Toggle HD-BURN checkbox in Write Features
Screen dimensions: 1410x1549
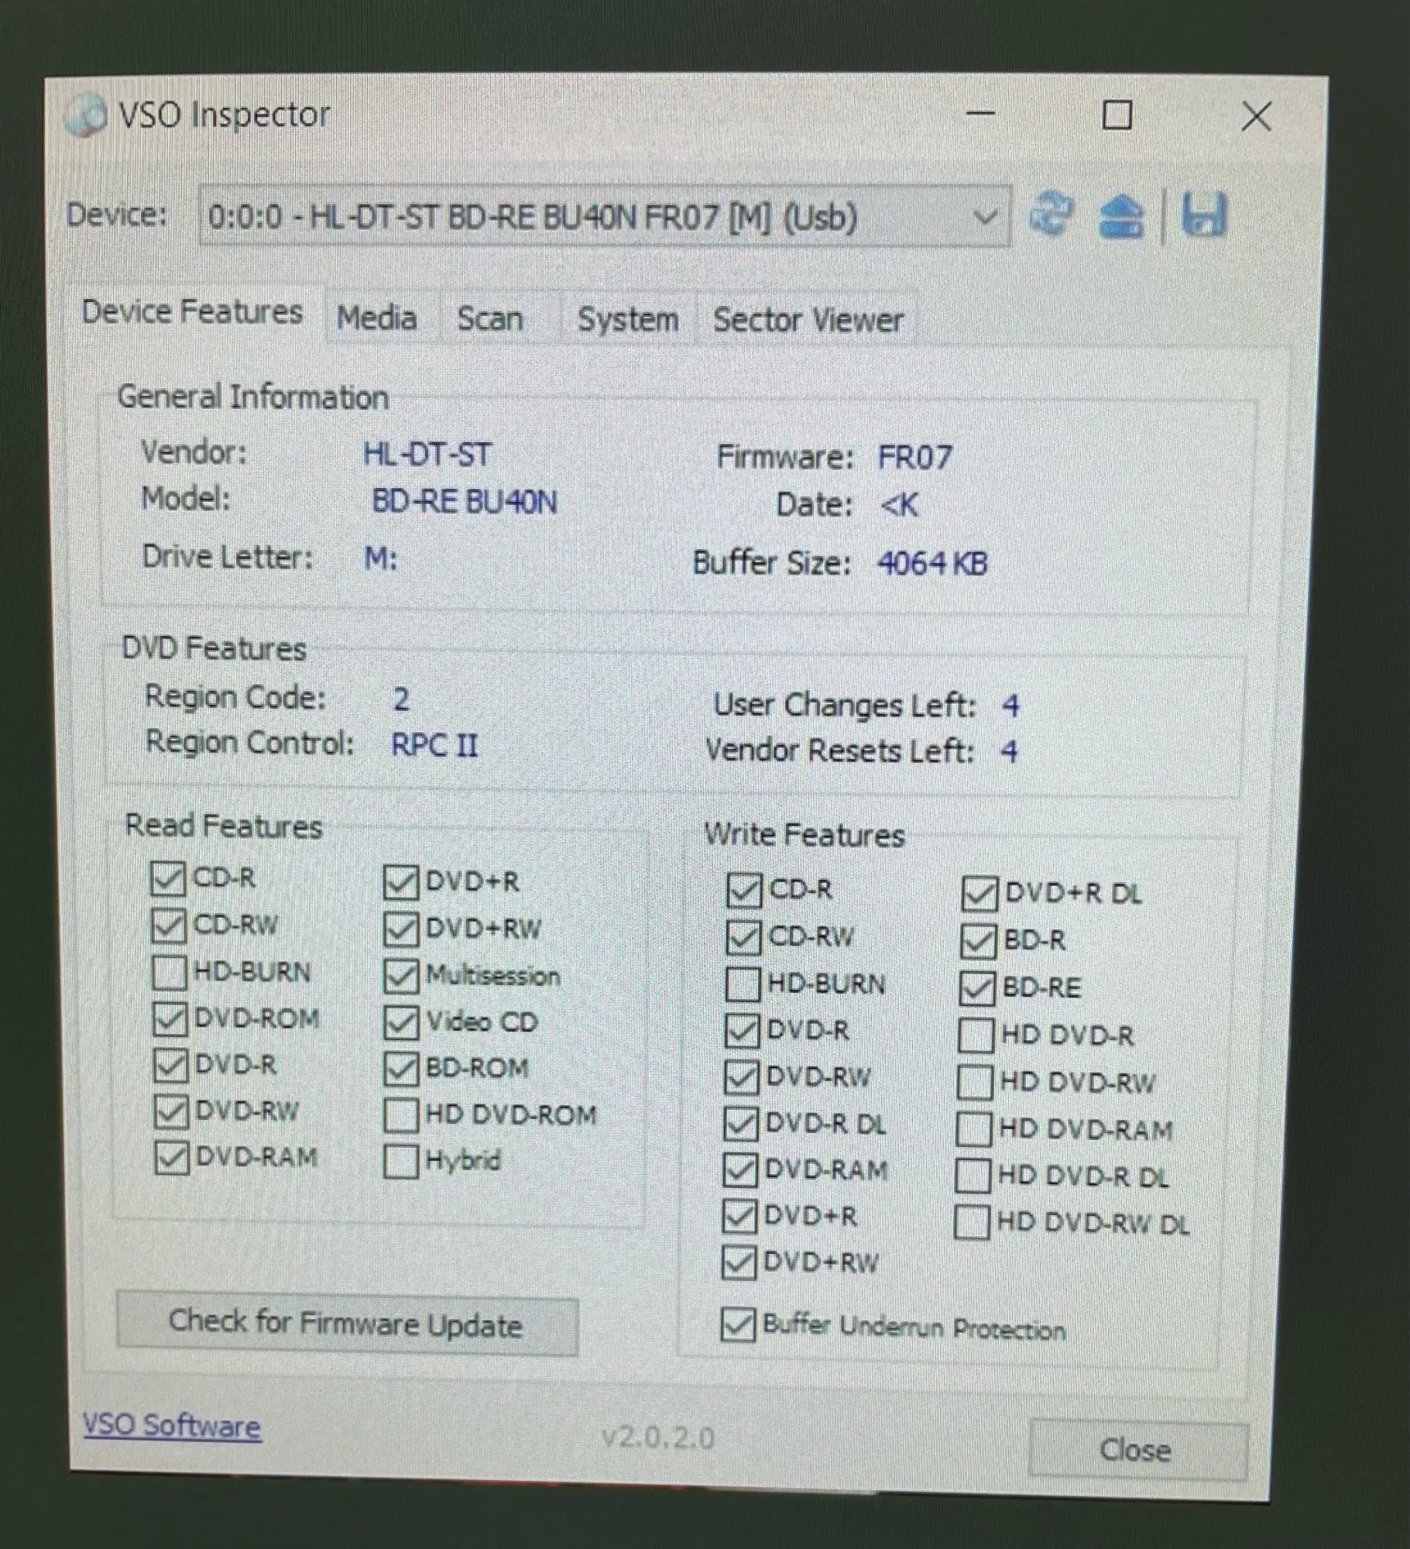coord(743,984)
